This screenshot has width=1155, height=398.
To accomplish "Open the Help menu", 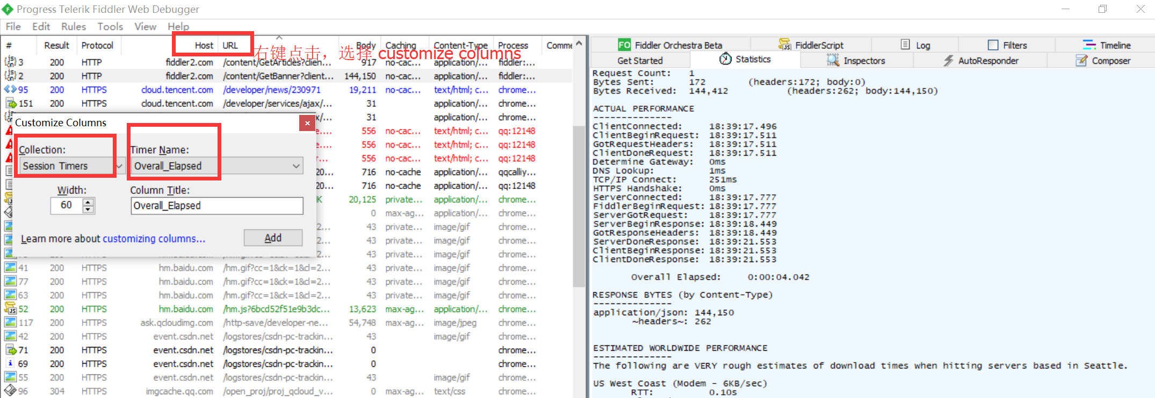I will click(x=178, y=26).
